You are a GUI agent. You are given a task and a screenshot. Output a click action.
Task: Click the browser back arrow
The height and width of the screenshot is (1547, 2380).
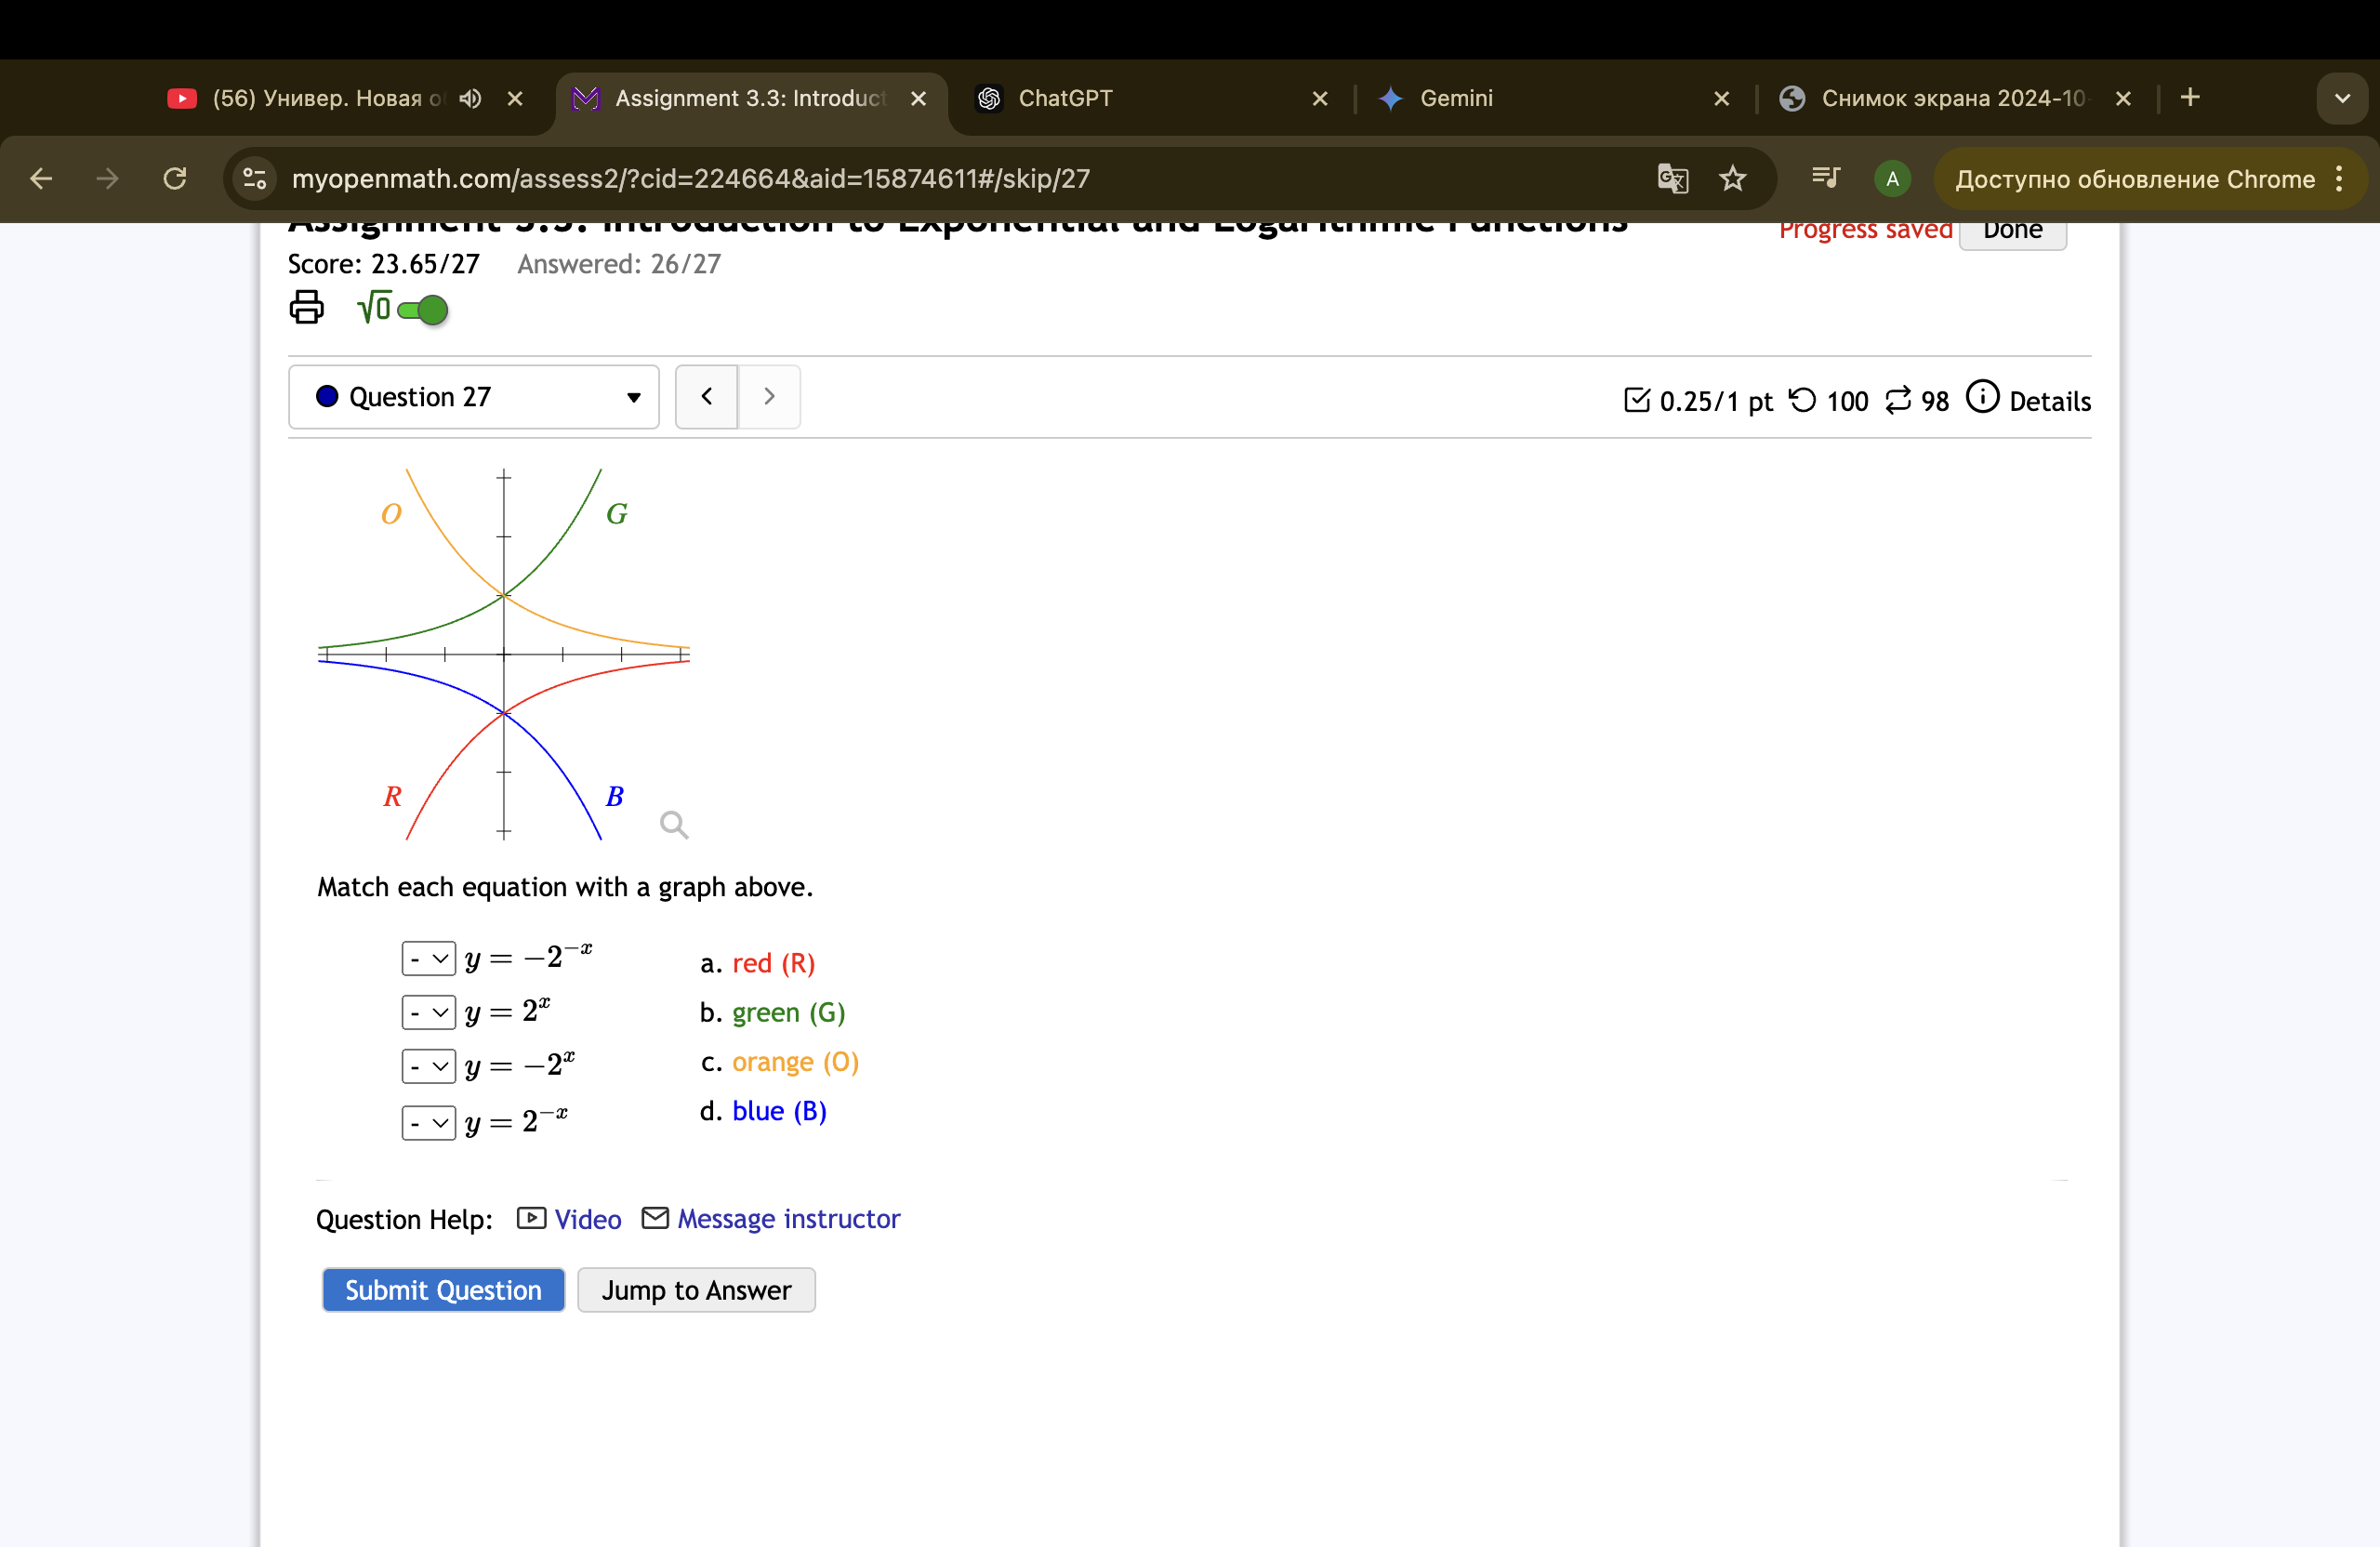click(x=41, y=179)
